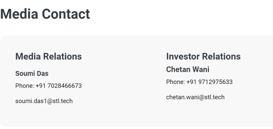
Task: Click the Phone label under Soumi Das
Action: 25,86
